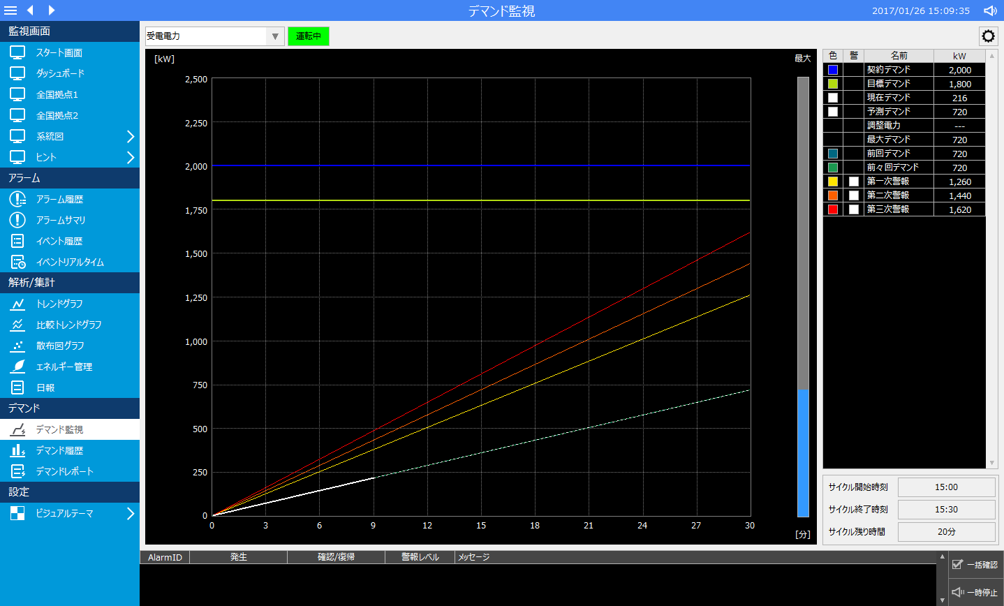The width and height of the screenshot is (1004, 606).
Task: Toggle the 第二次警報 alarm checkbox
Action: pos(853,195)
